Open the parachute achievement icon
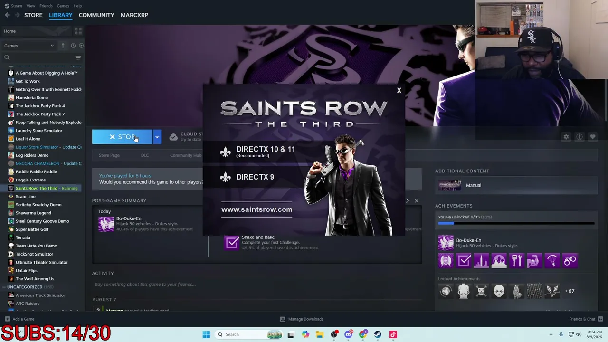608x342 pixels. 552,260
